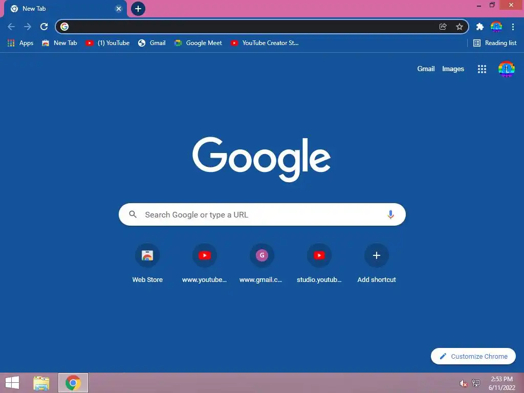Image resolution: width=524 pixels, height=393 pixels.
Task: Click the muted volume tray icon
Action: coord(463,383)
